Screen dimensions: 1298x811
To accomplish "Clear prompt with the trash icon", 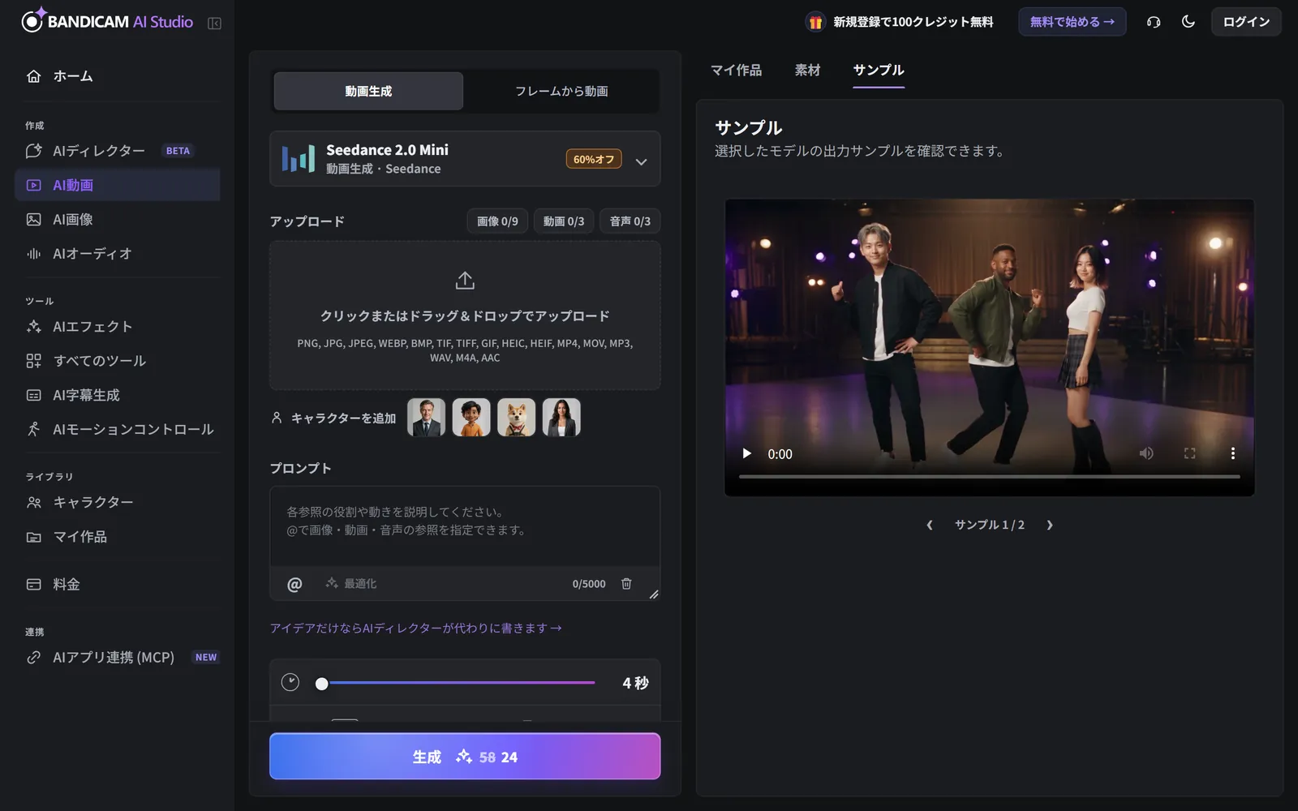I will click(626, 584).
